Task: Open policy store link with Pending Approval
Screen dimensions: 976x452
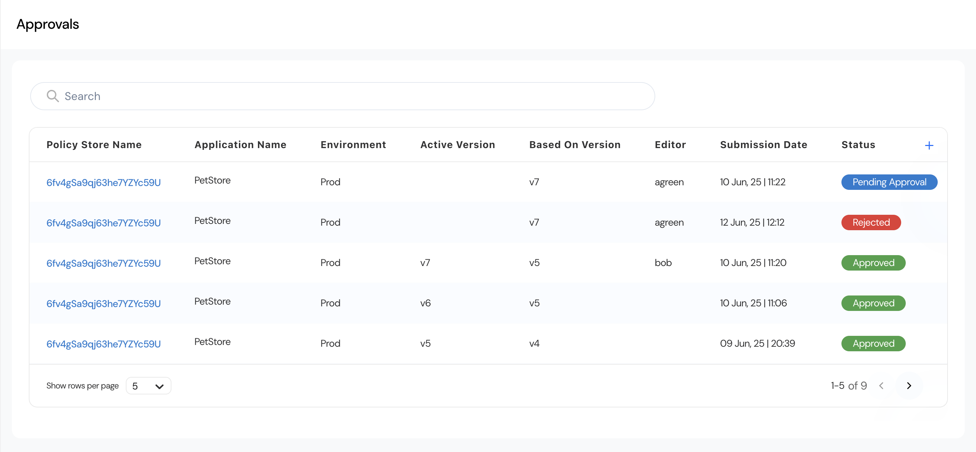Action: click(103, 182)
